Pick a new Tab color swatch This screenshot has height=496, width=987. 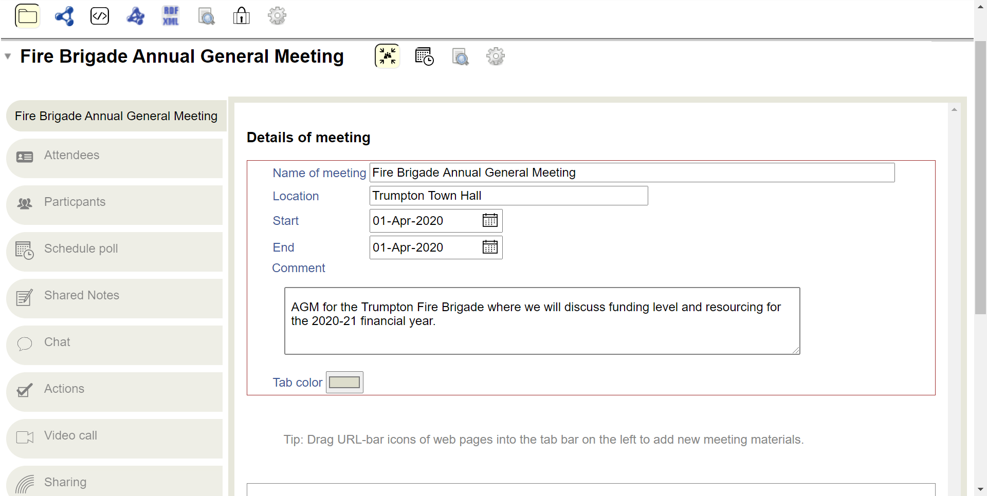(344, 383)
